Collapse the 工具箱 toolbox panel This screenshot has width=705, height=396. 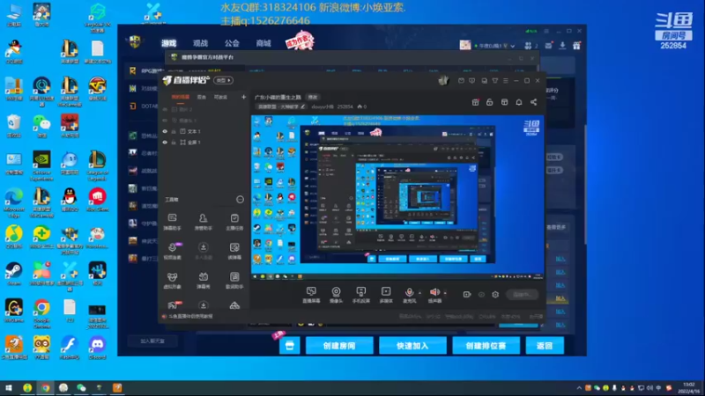(x=240, y=200)
